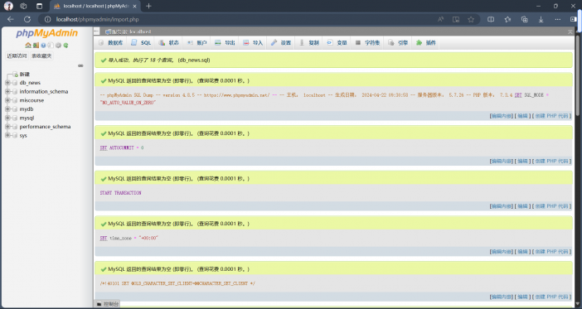The image size is (582, 309).
Task: Expand the performance_schema database tree
Action: pos(7,127)
